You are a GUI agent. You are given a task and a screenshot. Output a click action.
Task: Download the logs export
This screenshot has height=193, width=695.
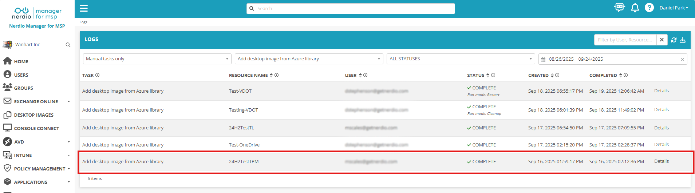(x=683, y=40)
